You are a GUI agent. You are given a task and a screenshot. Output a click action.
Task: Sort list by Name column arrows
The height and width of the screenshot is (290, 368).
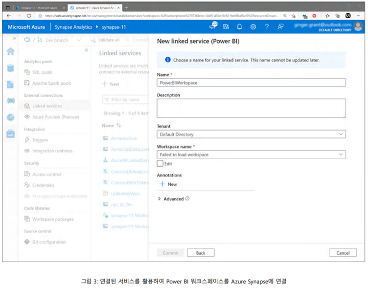tap(118, 126)
